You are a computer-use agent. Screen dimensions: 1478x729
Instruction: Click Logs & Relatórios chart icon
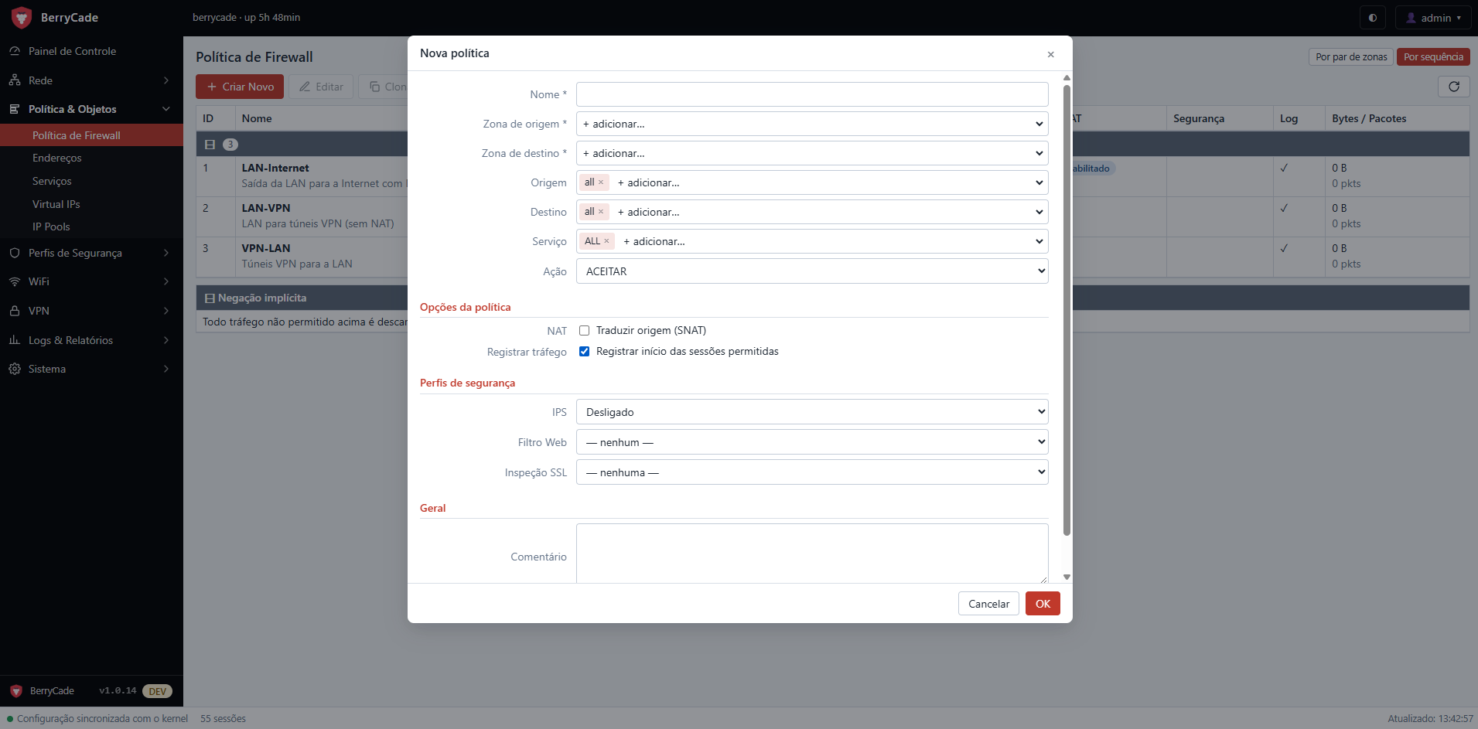pos(15,340)
